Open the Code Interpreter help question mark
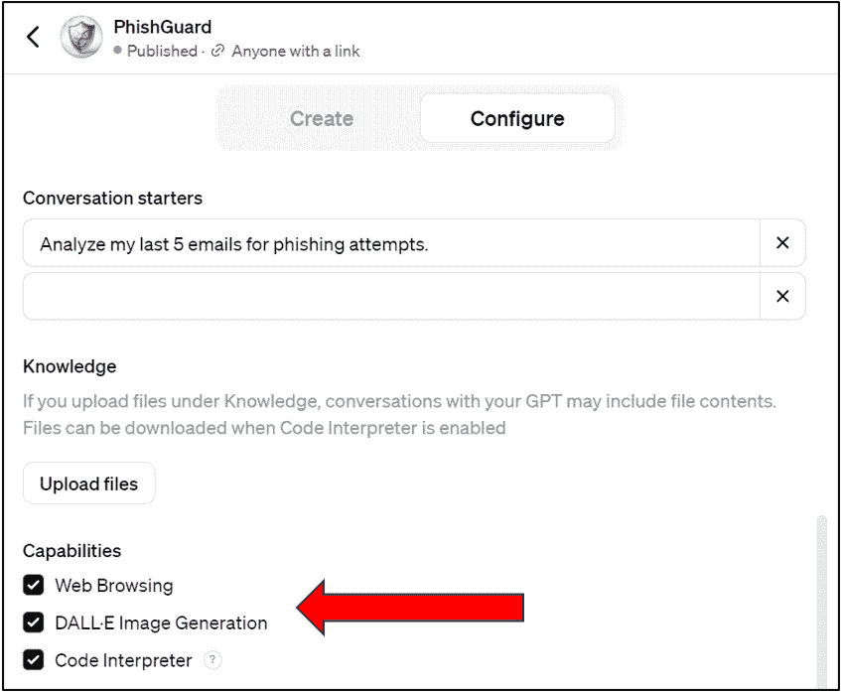 point(212,660)
